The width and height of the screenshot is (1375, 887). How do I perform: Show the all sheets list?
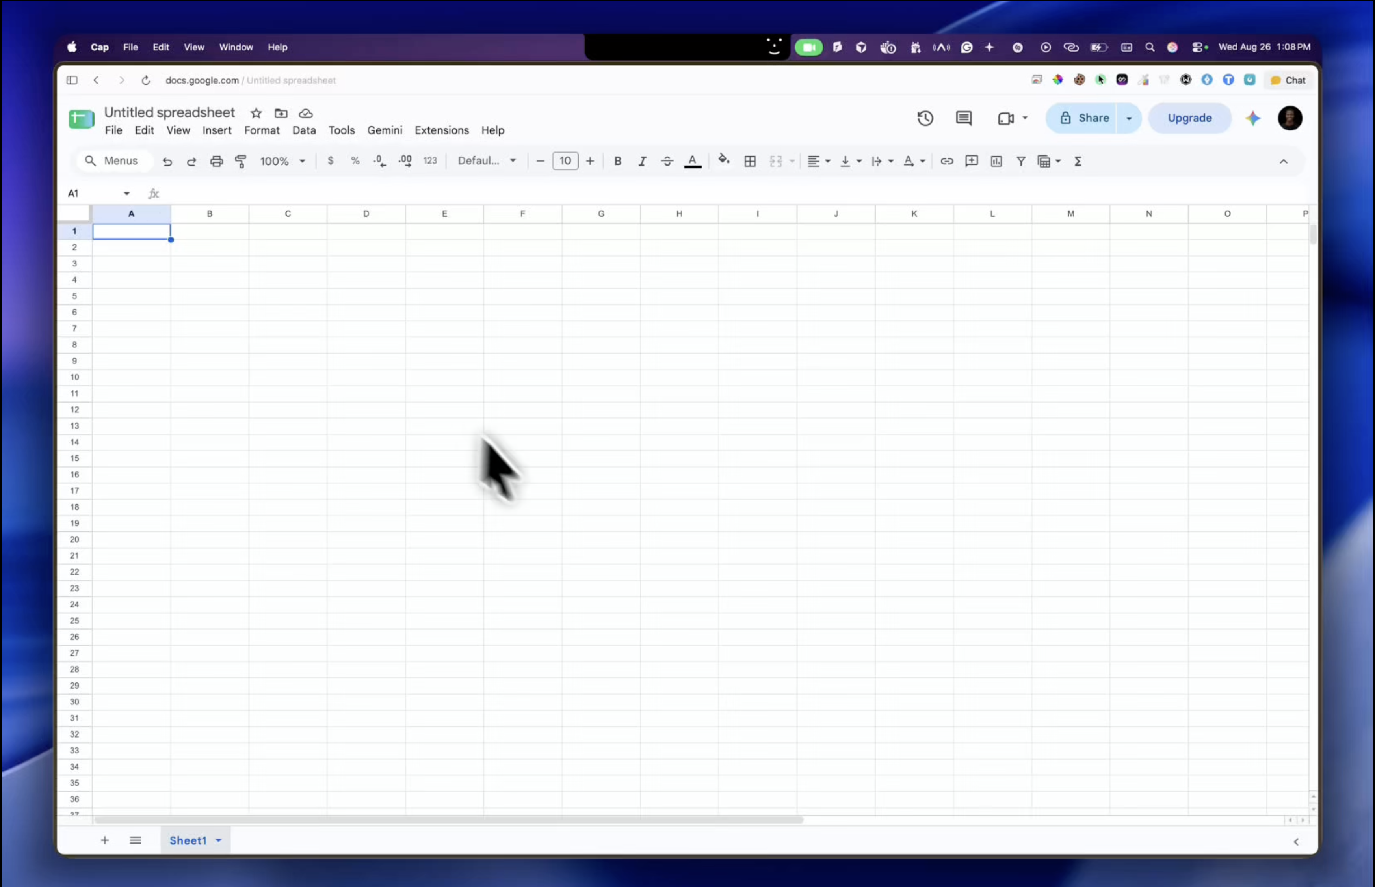coord(135,840)
